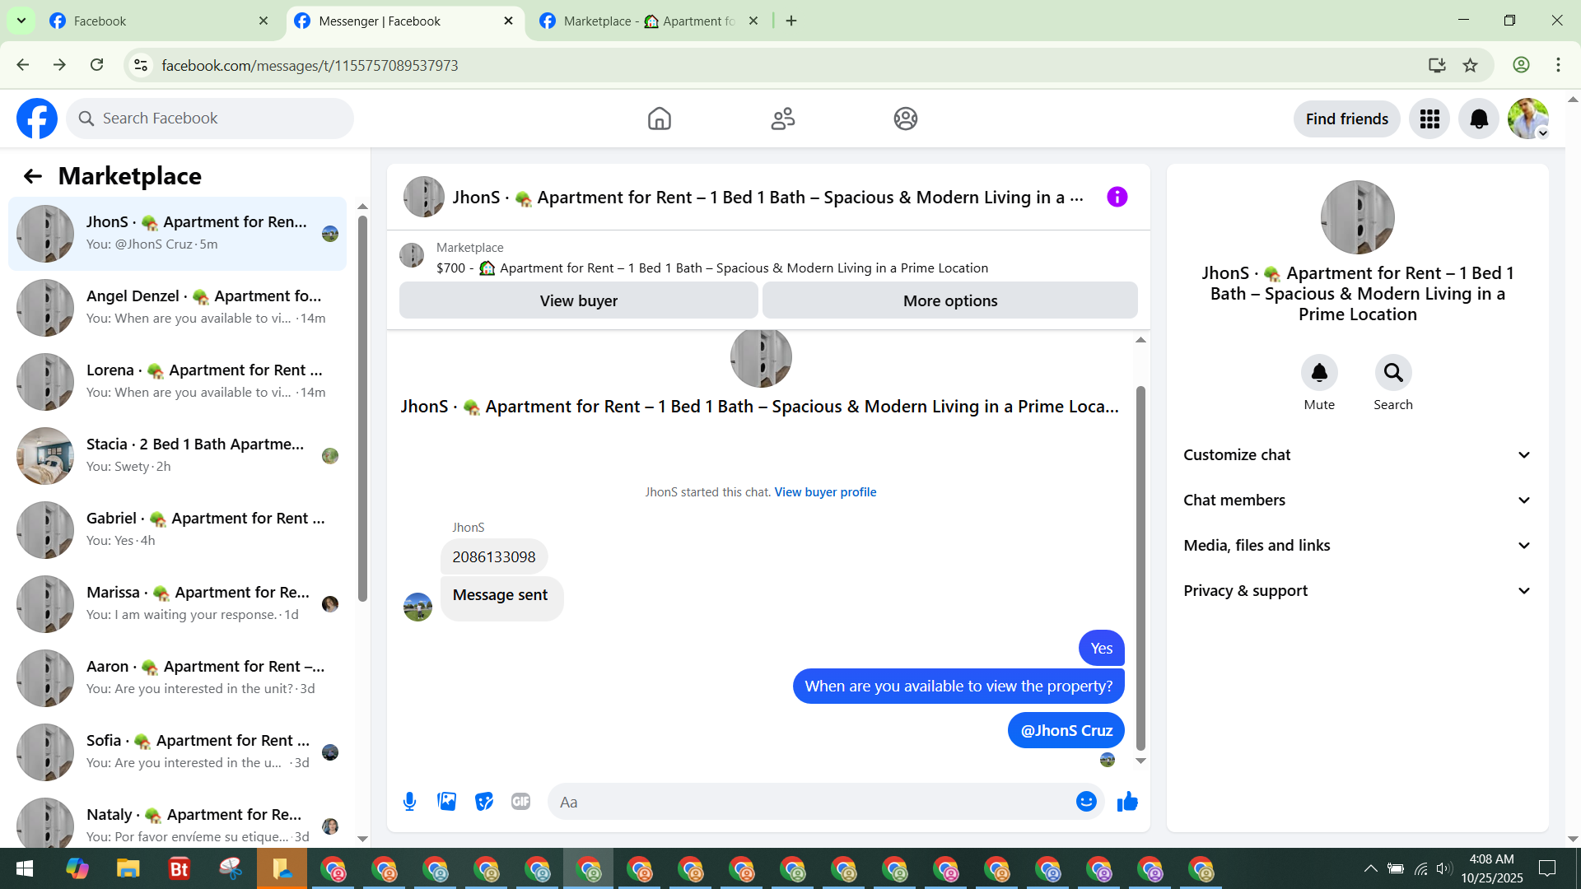This screenshot has width=1581, height=889.
Task: Open the Copilot icon on the taskbar
Action: coord(77,869)
